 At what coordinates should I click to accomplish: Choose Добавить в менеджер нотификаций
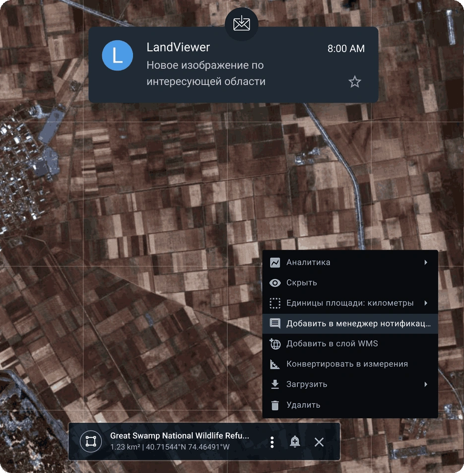[358, 324]
